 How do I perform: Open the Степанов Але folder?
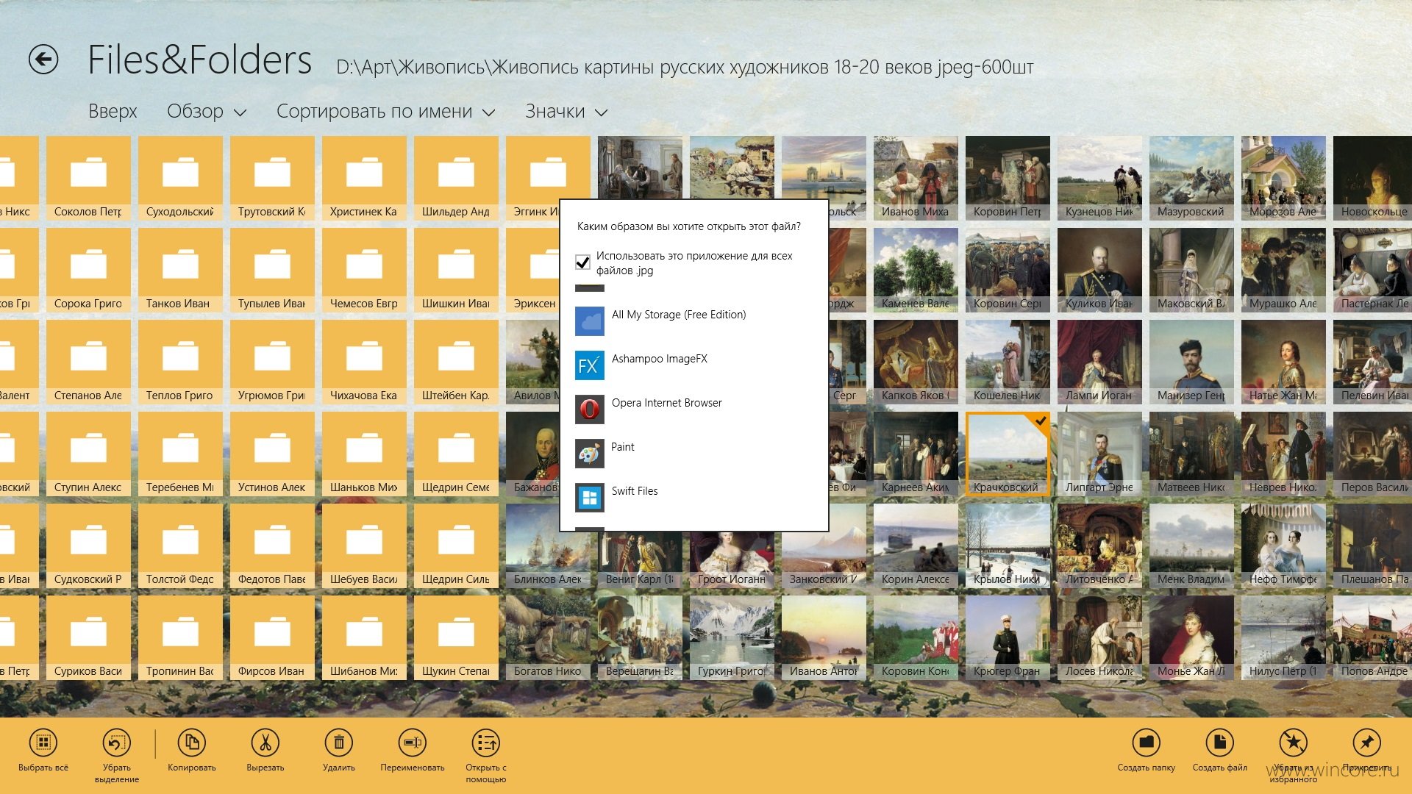(x=88, y=362)
